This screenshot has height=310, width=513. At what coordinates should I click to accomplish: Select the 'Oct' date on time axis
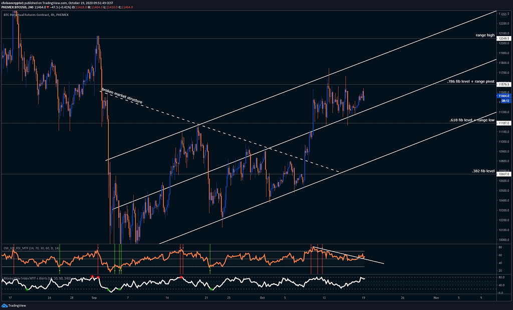(262, 298)
